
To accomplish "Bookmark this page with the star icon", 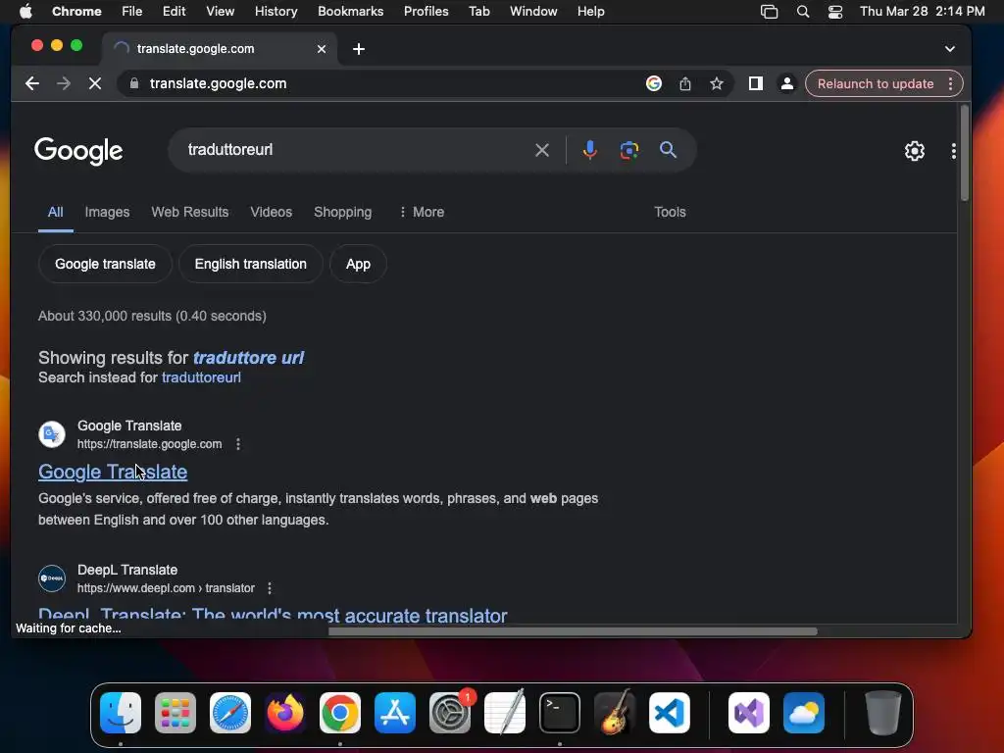I will pos(717,83).
